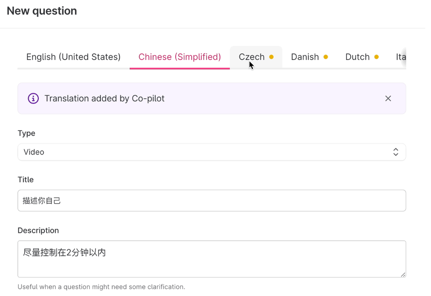
Task: Click the "Translation added by Co-pilot" message
Action: point(105,99)
